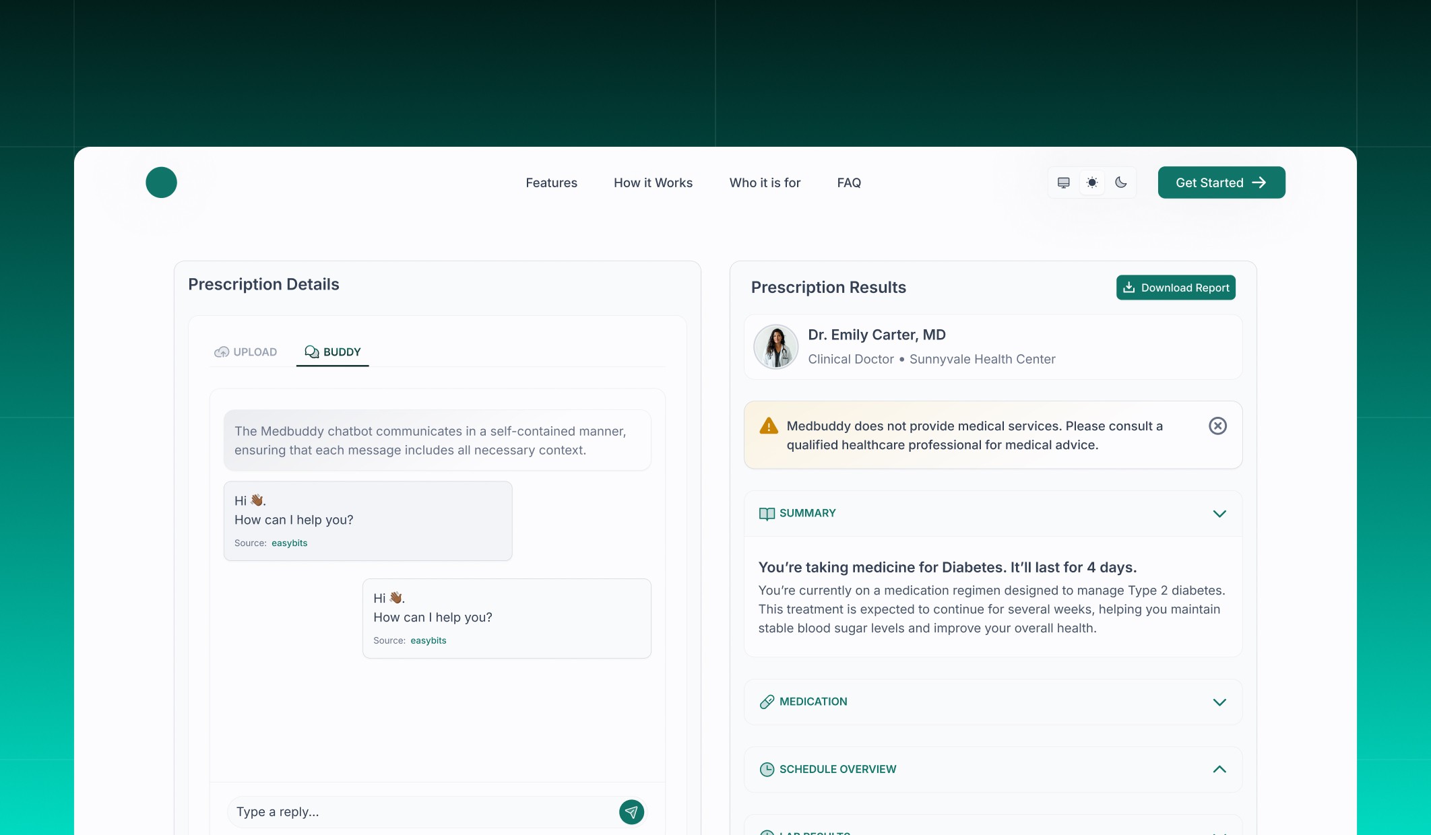
Task: Click the green circle logo
Action: tap(161, 182)
